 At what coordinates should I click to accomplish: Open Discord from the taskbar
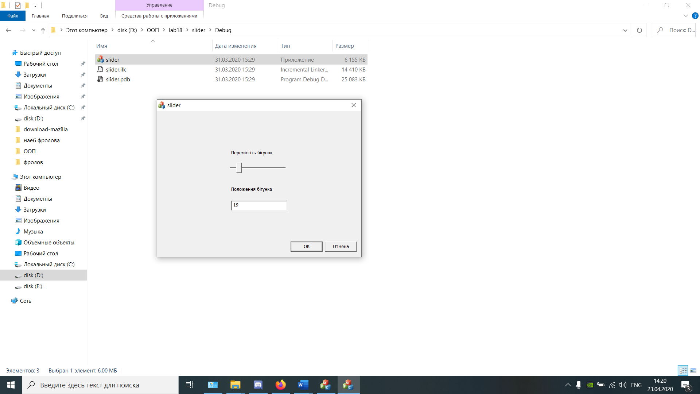pyautogui.click(x=258, y=385)
